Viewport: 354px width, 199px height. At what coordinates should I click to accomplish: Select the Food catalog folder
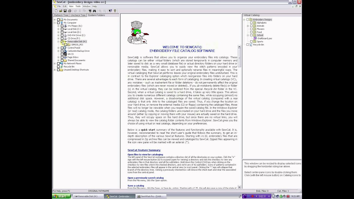click(259, 32)
